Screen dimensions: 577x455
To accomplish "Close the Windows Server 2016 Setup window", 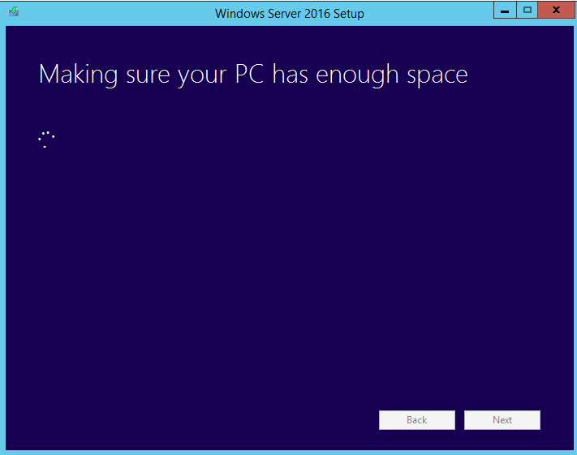I will click(556, 11).
